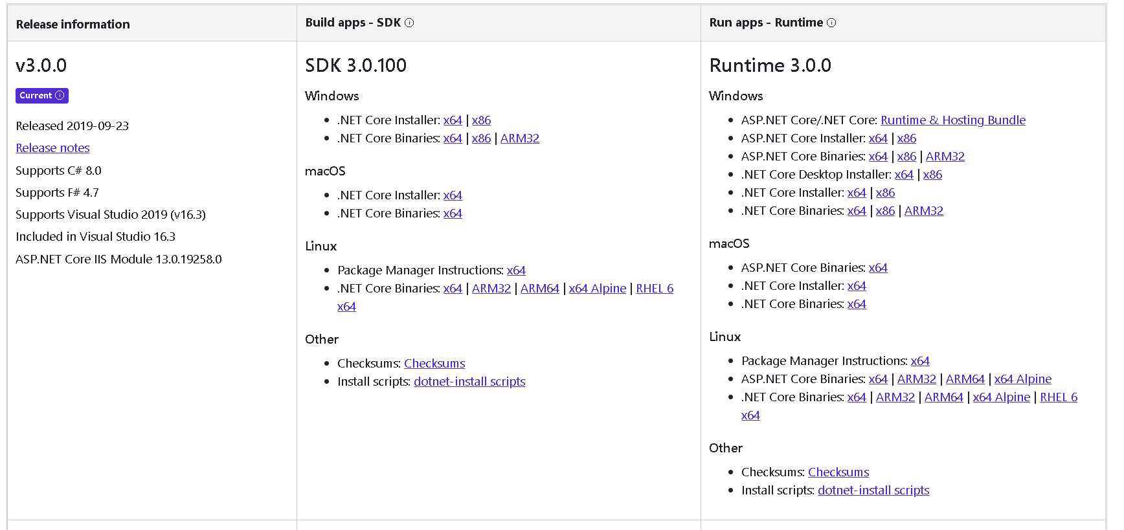Download Runtime Linux ASP.NET Core Binaries ARM64
Image resolution: width=1124 pixels, height=530 pixels.
coord(965,379)
